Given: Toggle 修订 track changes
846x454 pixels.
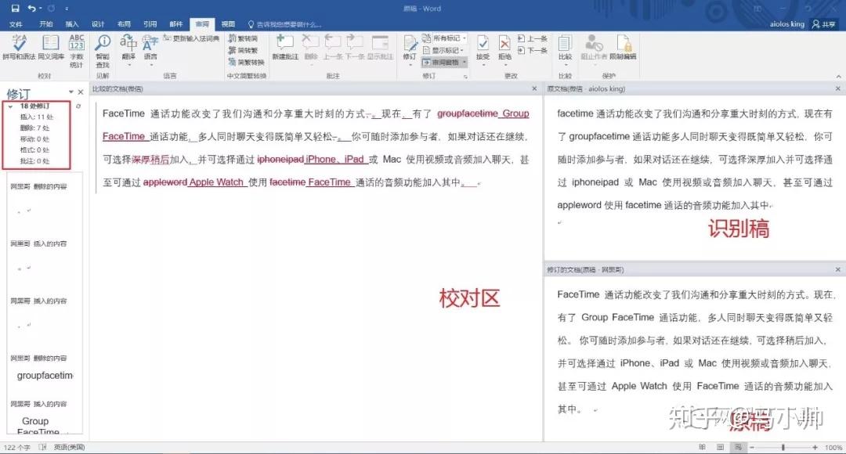Looking at the screenshot, I should [x=410, y=49].
